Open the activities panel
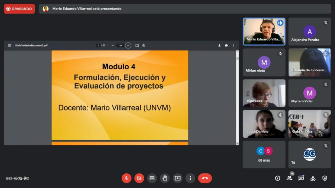The height and width of the screenshot is (188, 335). click(313, 178)
